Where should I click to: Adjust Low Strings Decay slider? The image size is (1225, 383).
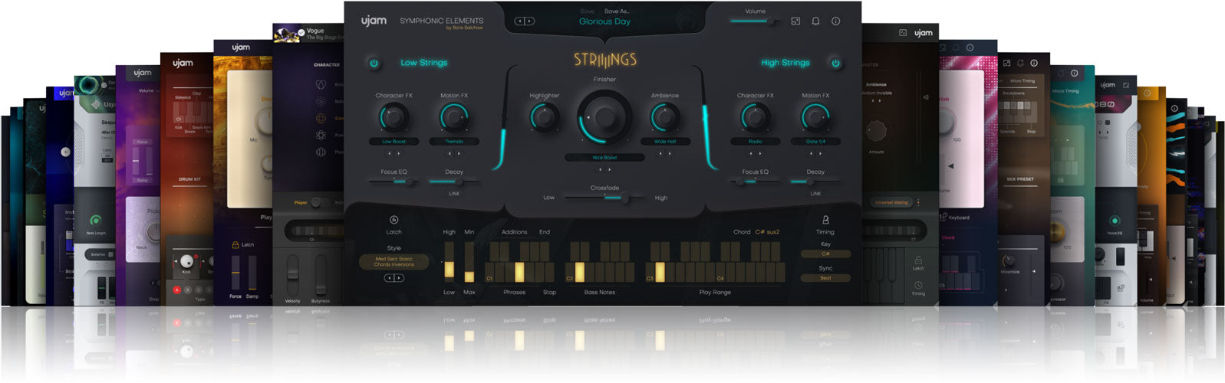click(453, 182)
